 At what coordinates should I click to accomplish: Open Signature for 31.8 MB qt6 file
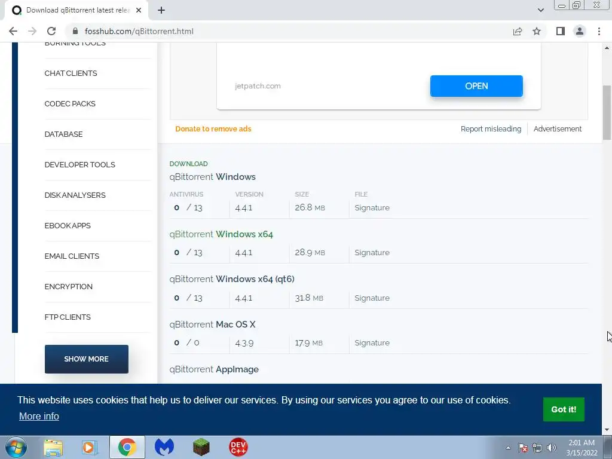click(x=372, y=298)
